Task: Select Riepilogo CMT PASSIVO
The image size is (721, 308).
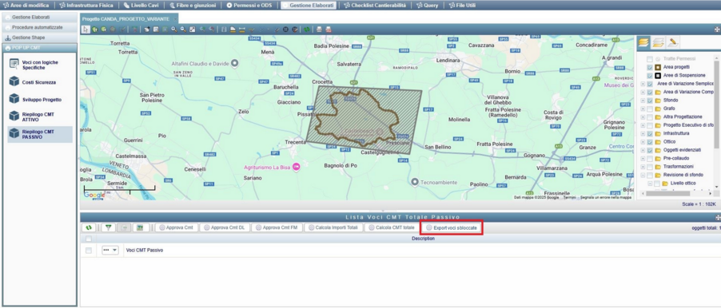Action: click(x=40, y=134)
